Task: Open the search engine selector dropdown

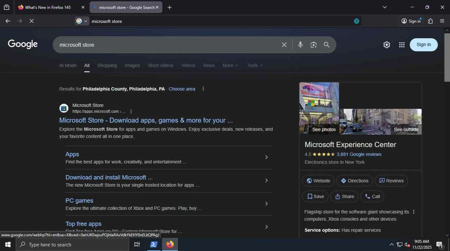Action: tap(82, 21)
